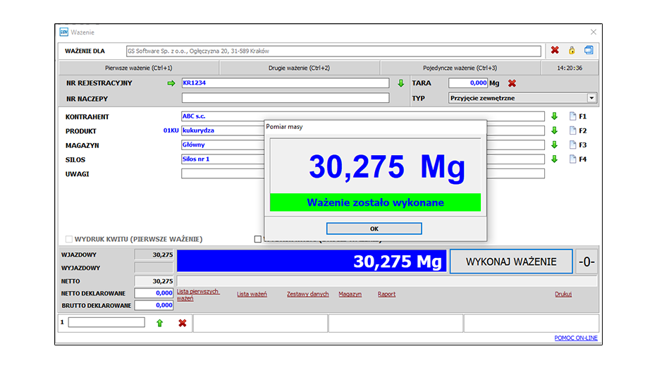The width and height of the screenshot is (657, 368).
Task: Open the Lista ważeń link
Action: click(252, 294)
